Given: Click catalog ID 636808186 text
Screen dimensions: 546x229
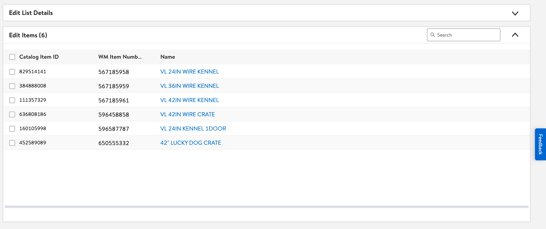Looking at the screenshot, I should [33, 114].
